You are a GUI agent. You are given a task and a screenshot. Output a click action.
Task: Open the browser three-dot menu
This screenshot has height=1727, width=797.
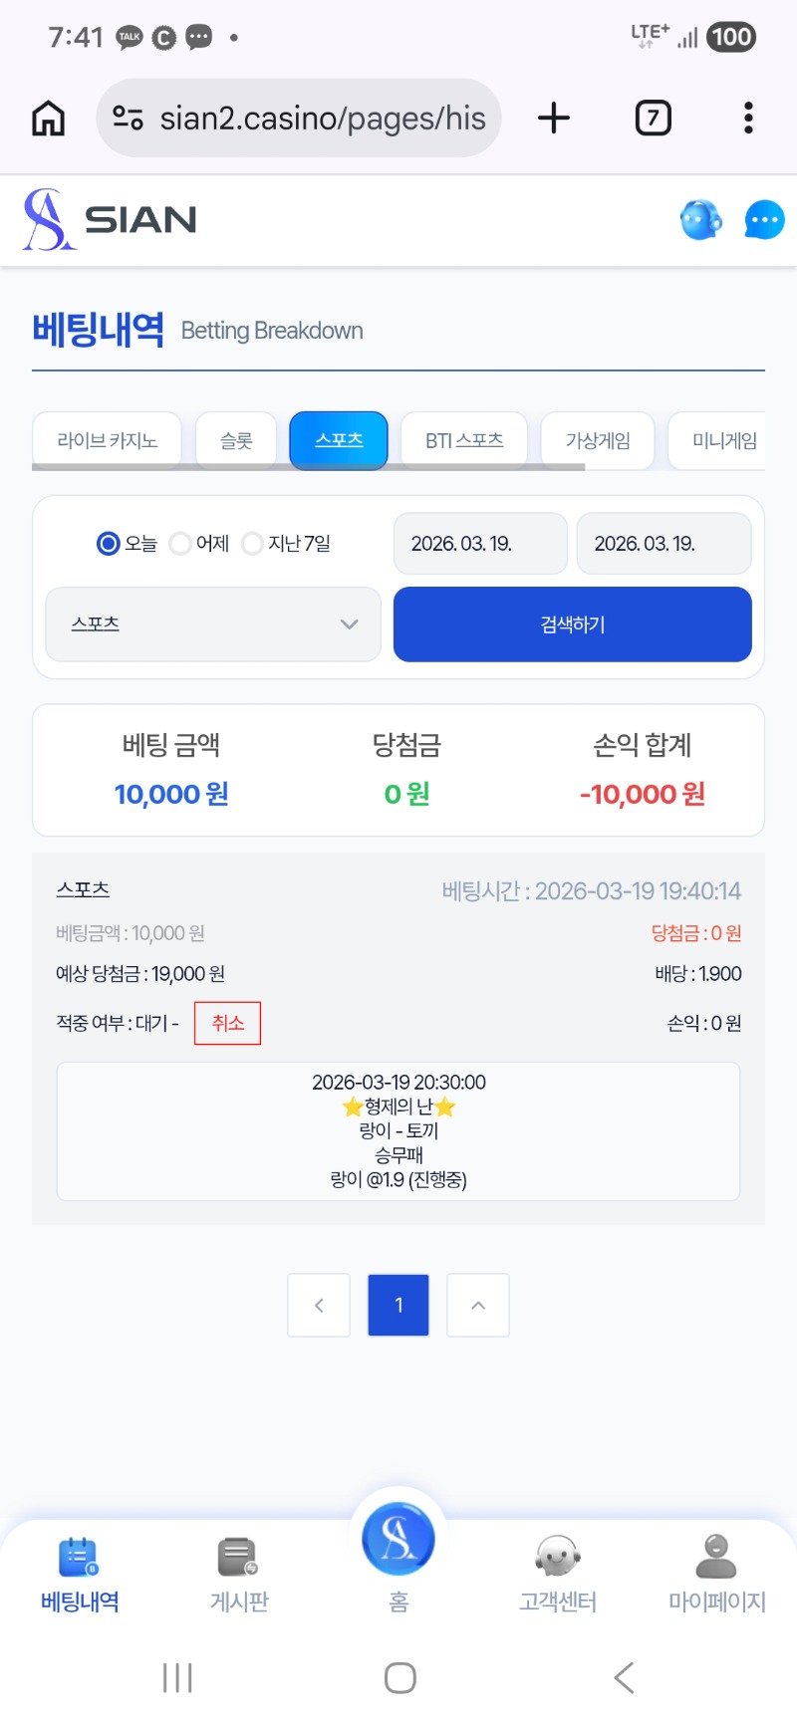(x=748, y=119)
